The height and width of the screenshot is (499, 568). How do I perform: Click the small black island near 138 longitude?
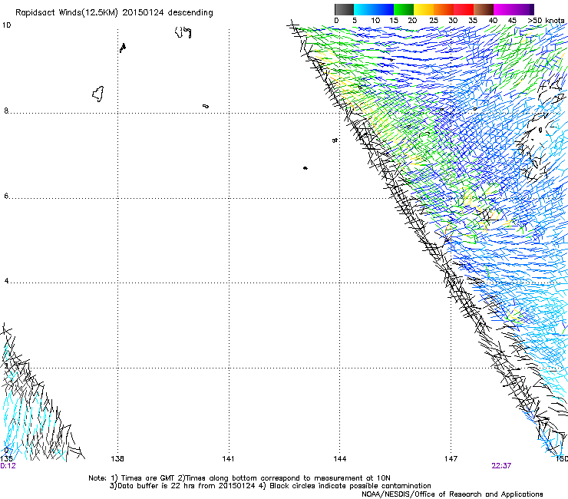tap(123, 48)
